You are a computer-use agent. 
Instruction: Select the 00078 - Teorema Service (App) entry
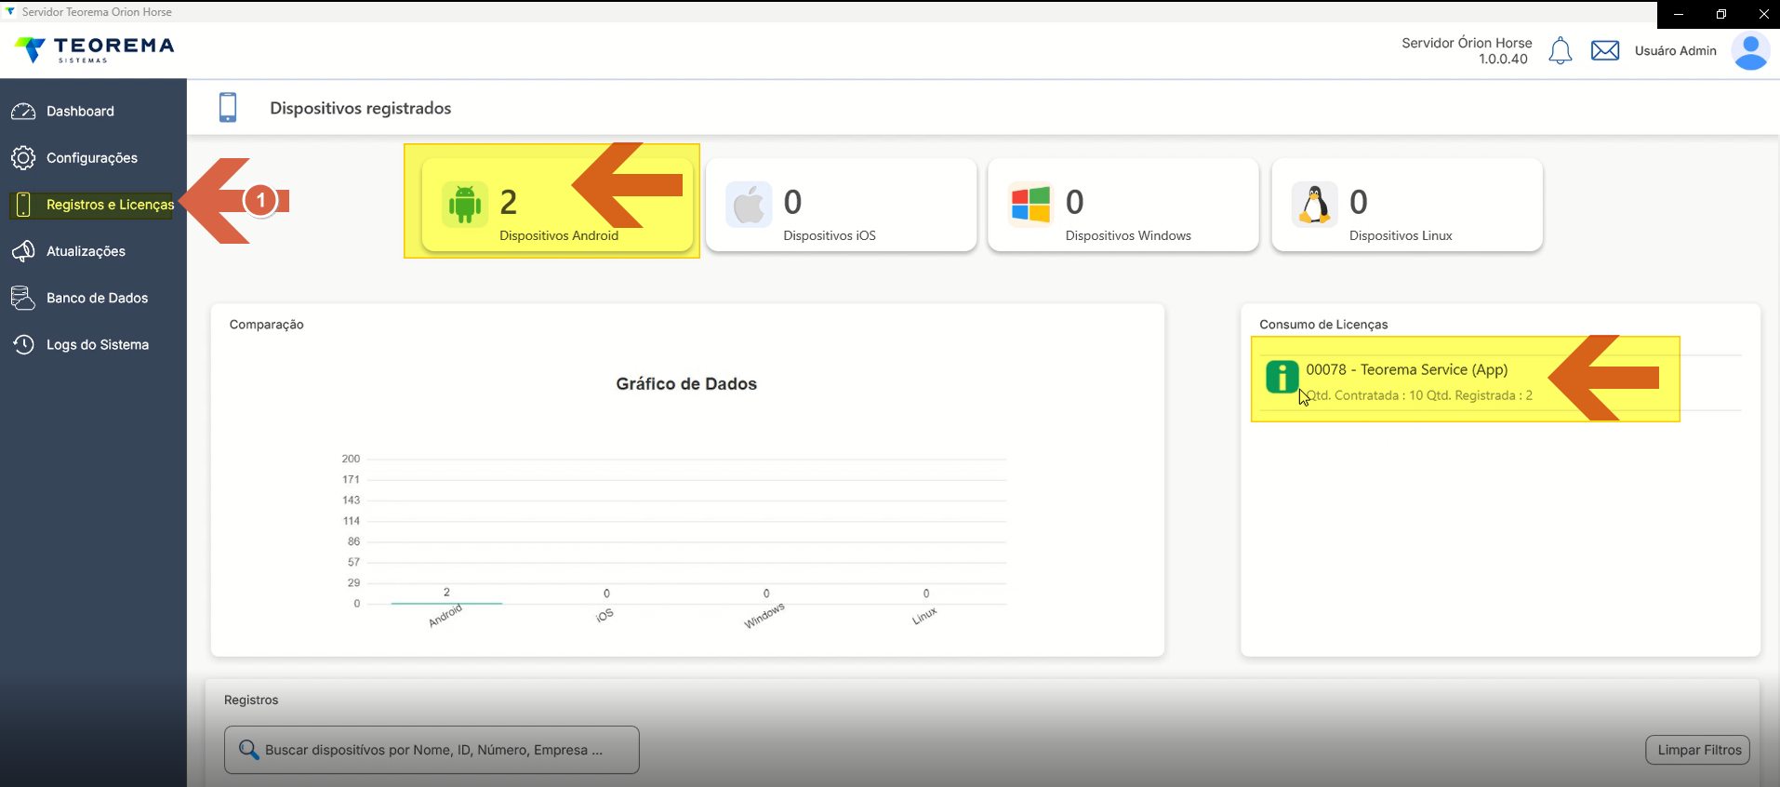1406,370
